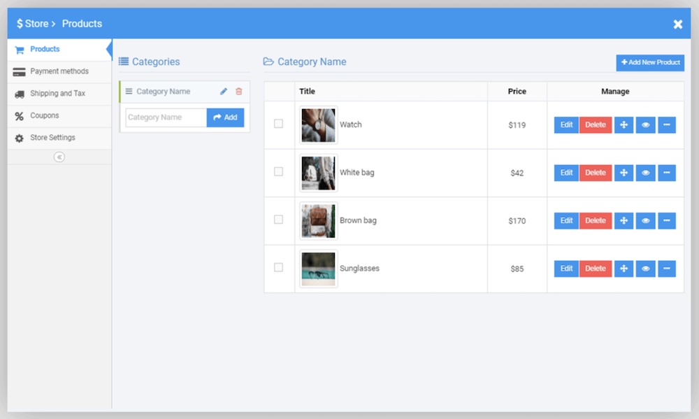Close the Store Products dialog
The height and width of the screenshot is (419, 699).
tap(677, 24)
